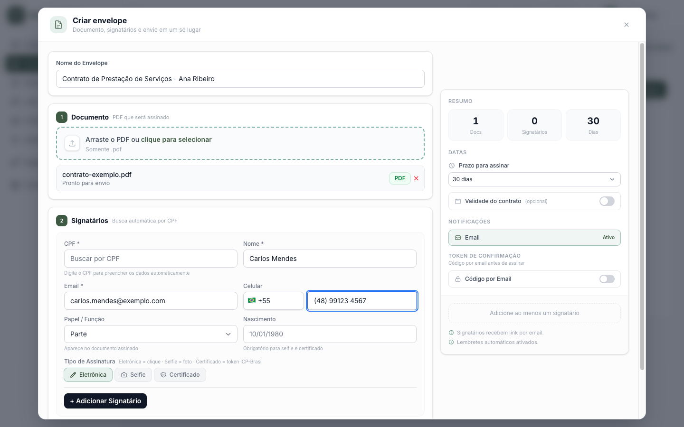Select Selfie signature type
This screenshot has width=684, height=427.
click(133, 375)
